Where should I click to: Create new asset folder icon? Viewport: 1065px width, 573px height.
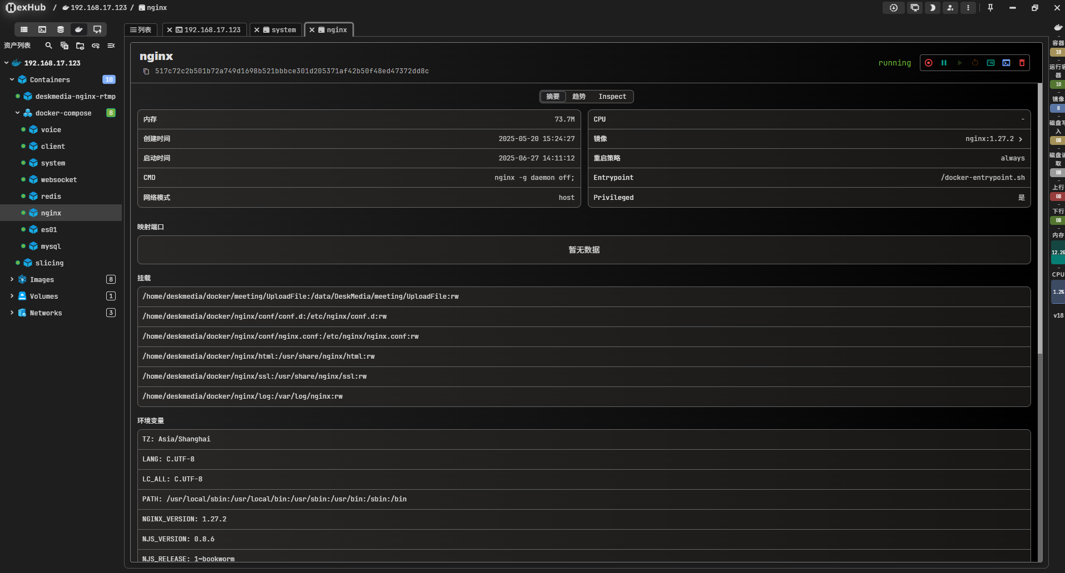(x=80, y=46)
